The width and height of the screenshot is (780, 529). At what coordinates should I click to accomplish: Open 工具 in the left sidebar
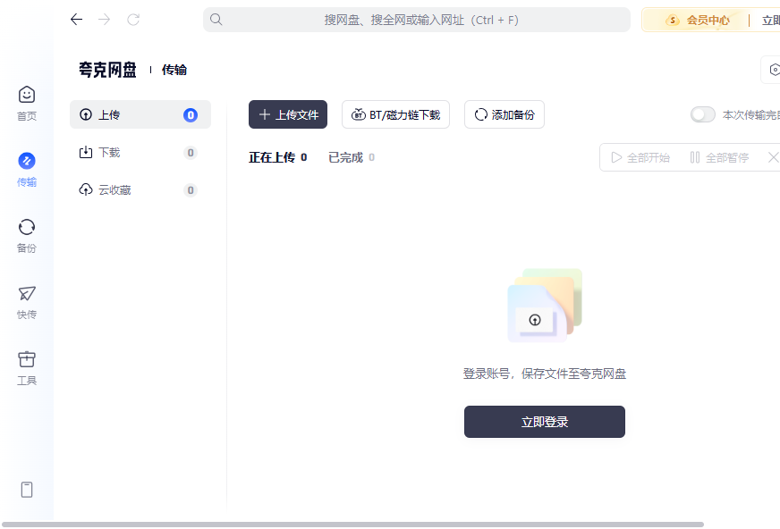27,368
